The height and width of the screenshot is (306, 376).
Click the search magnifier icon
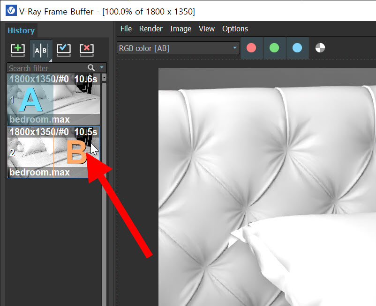[x=91, y=68]
